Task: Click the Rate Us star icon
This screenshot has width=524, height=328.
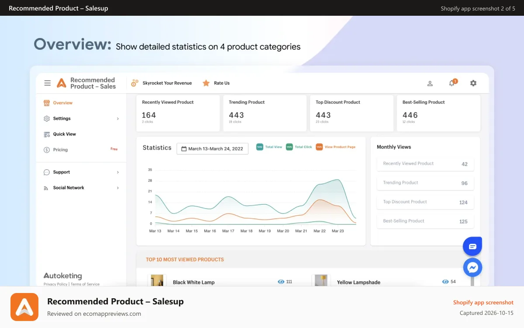Action: [206, 83]
